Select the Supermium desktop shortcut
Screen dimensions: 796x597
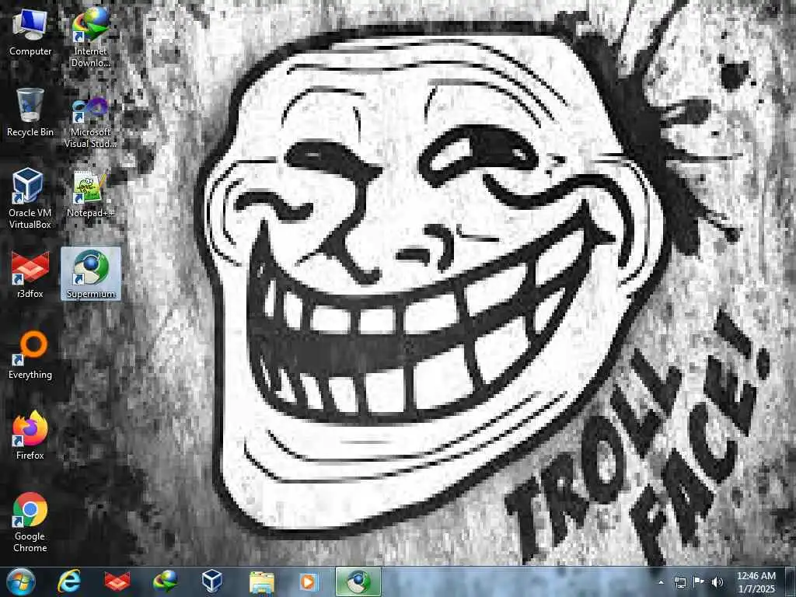(91, 274)
